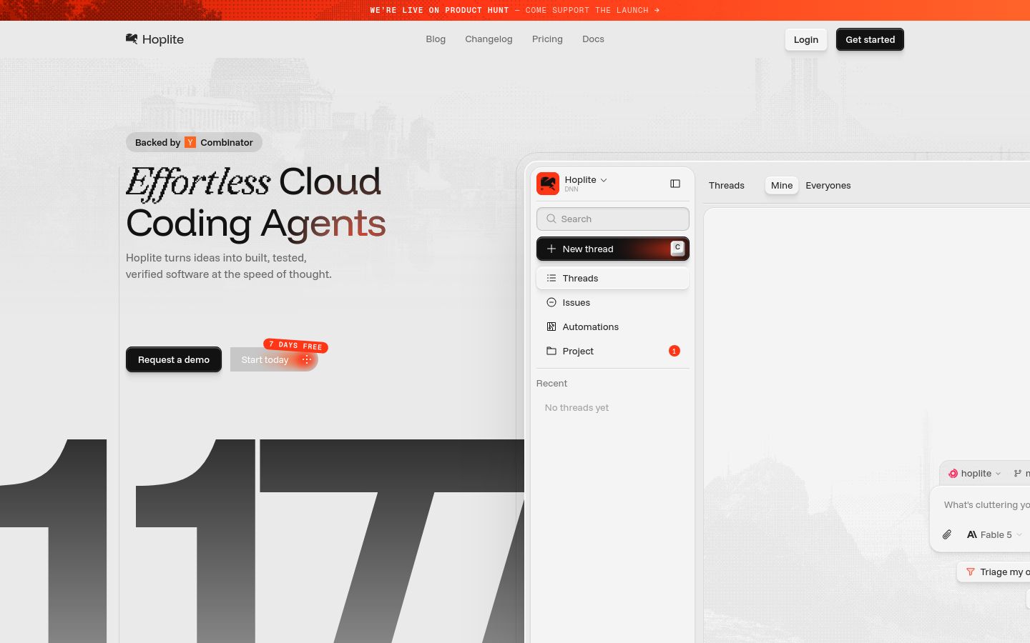Click the red notification badge on Project

[674, 351]
